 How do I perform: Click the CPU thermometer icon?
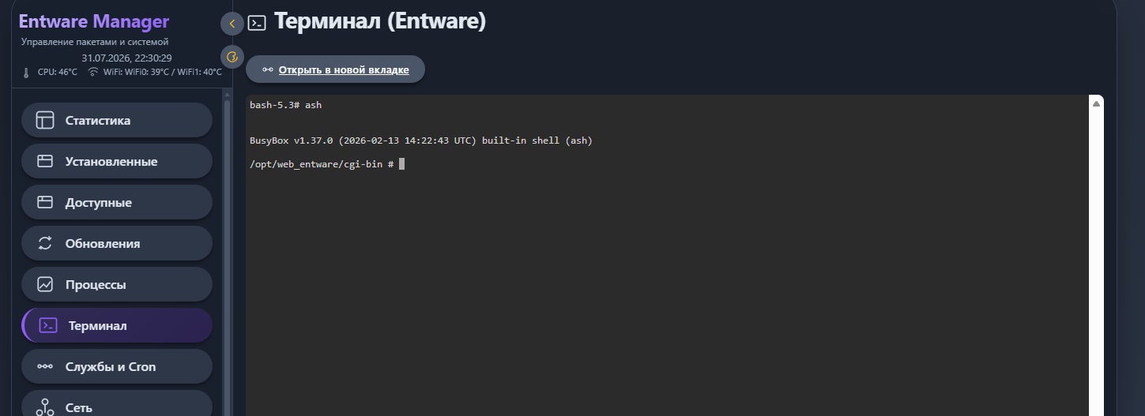pyautogui.click(x=26, y=73)
